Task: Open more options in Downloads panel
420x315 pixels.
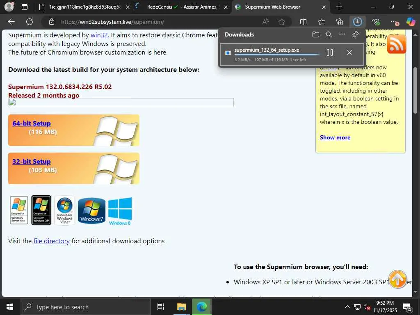Action: click(342, 34)
